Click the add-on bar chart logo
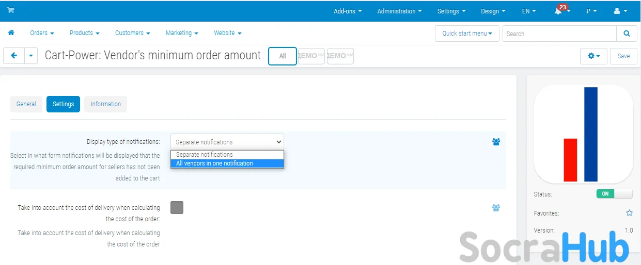The image size is (641, 265). pos(583,134)
